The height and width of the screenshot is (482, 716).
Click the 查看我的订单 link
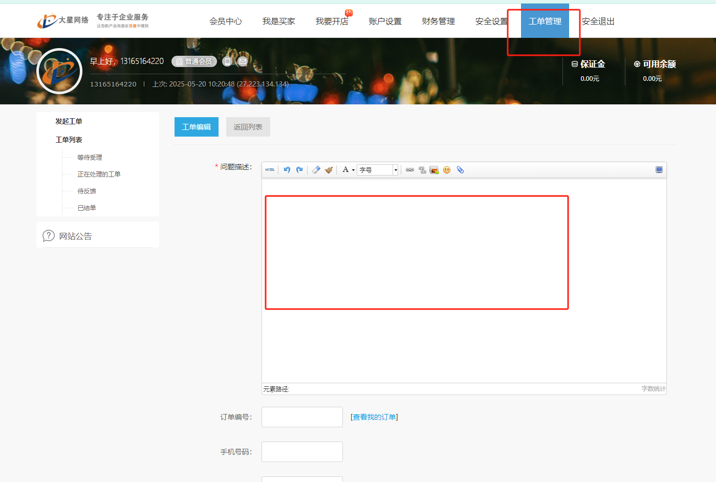coord(374,417)
